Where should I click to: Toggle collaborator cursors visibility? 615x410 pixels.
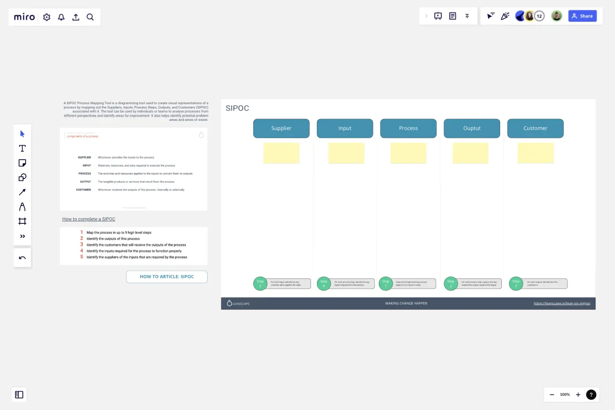click(490, 16)
